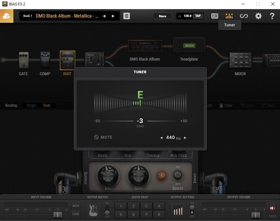The image size is (280, 221).
Task: Switch routing to Single
Action: pyautogui.click(x=31, y=105)
